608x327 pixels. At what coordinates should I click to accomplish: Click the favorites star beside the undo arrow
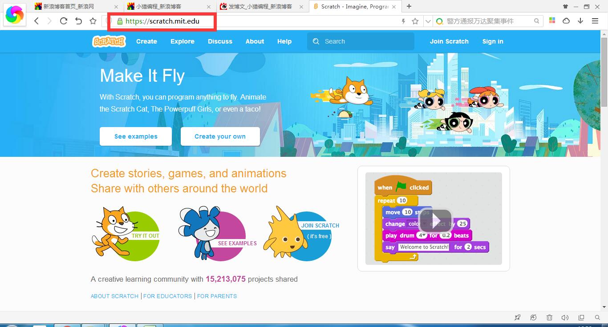(x=93, y=21)
